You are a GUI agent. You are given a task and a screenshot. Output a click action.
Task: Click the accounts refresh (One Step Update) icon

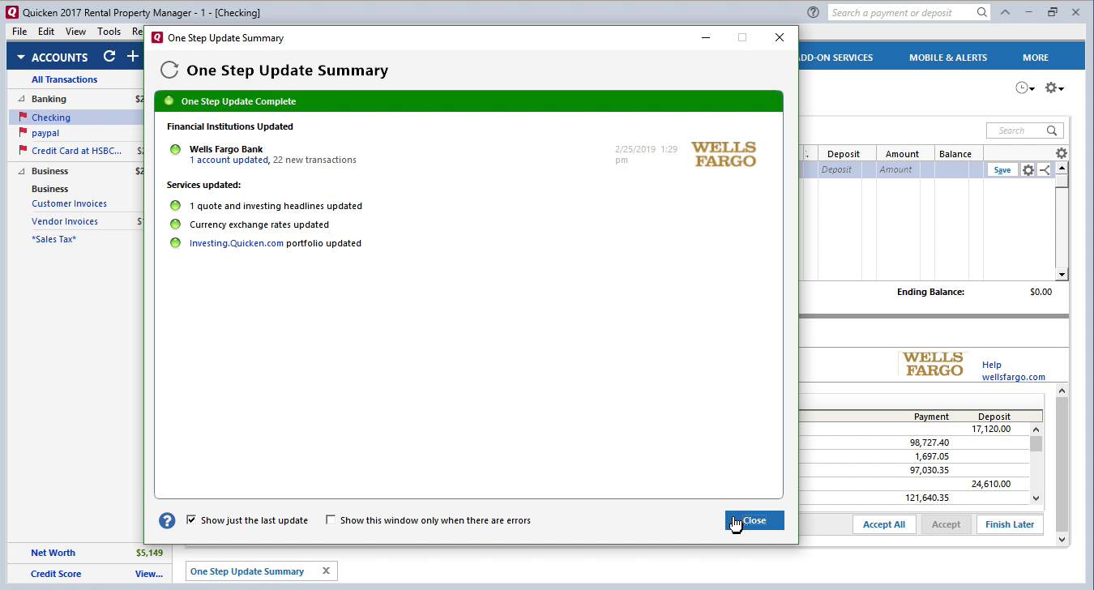click(x=109, y=57)
